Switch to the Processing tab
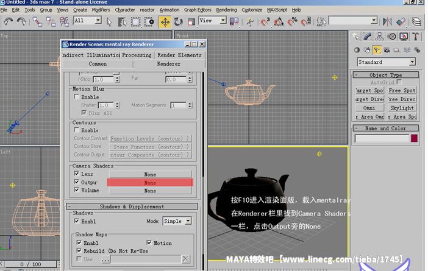The image size is (428, 271). [137, 55]
